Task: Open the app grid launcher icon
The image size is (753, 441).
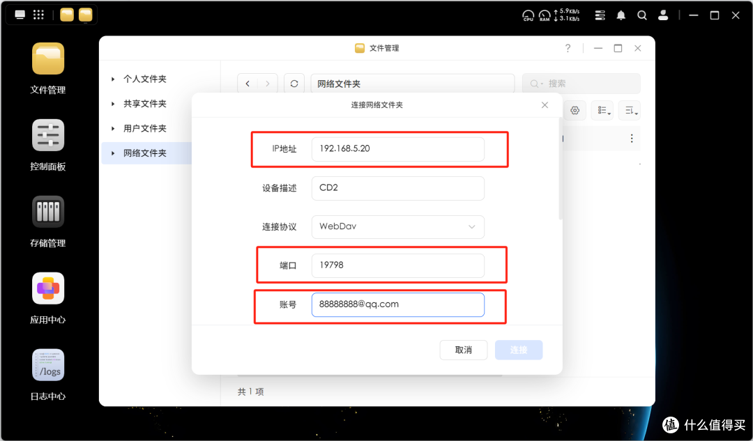Action: [38, 15]
